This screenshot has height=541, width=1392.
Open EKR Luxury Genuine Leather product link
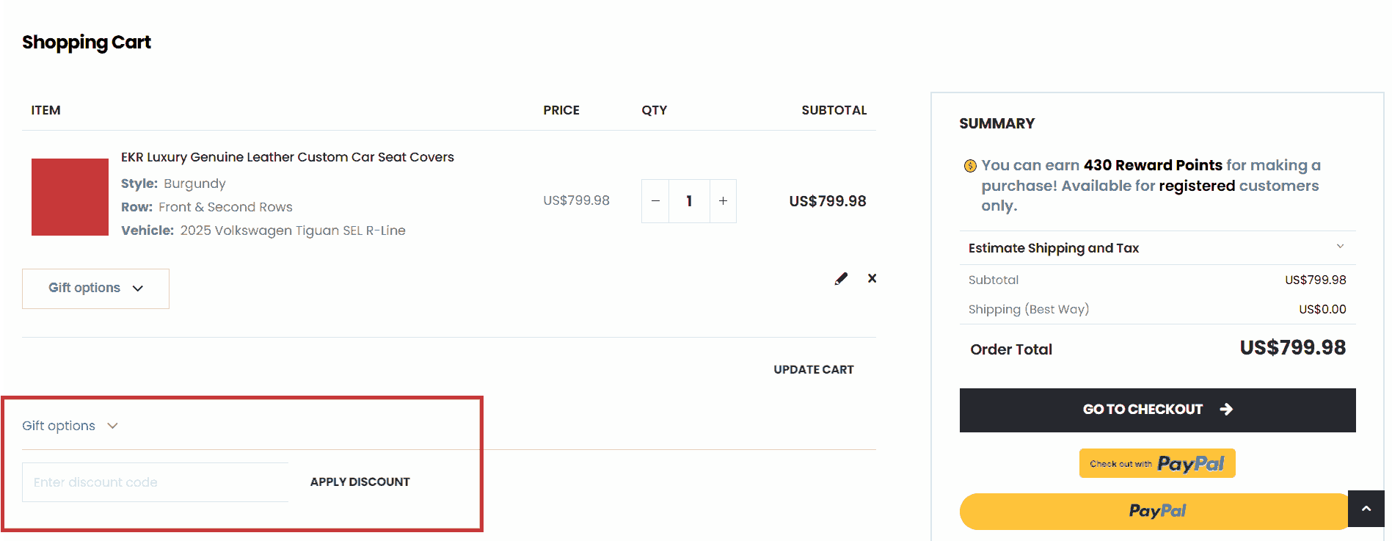(x=287, y=157)
